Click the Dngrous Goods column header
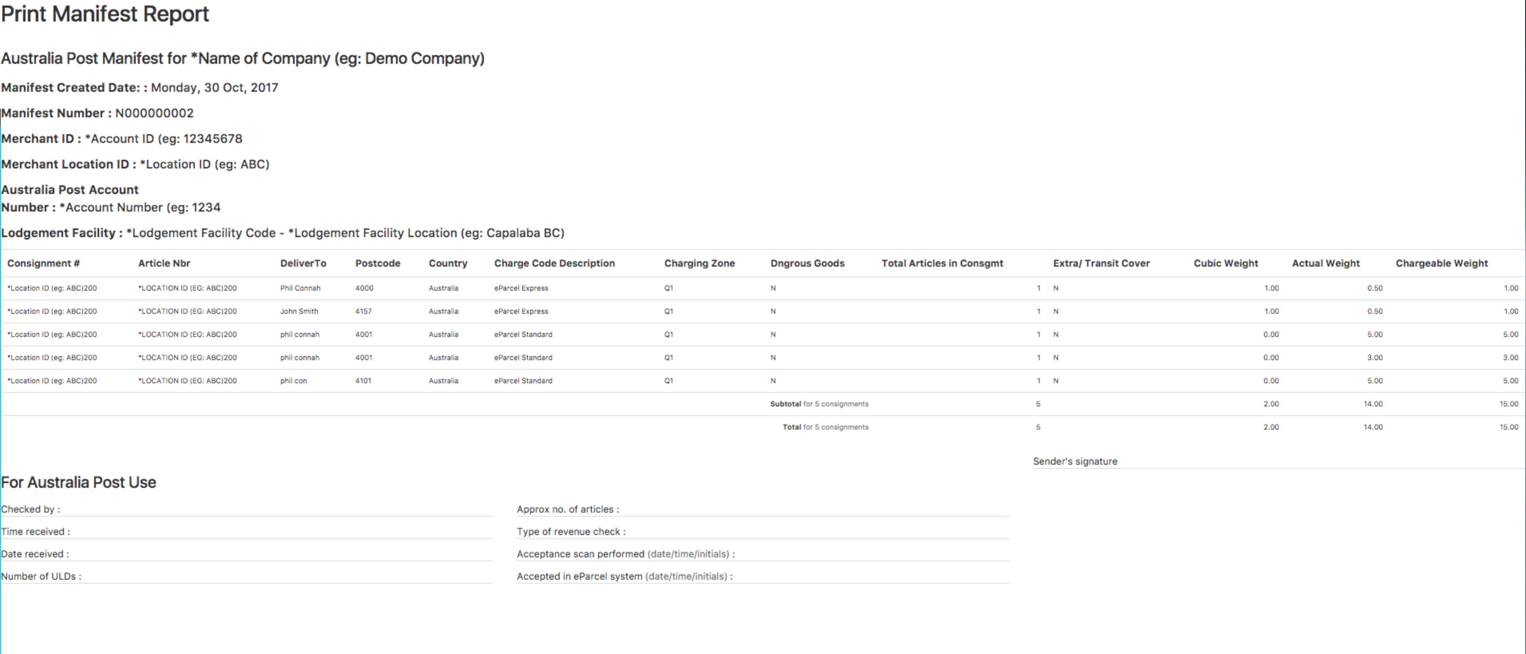The width and height of the screenshot is (1526, 654). (807, 263)
